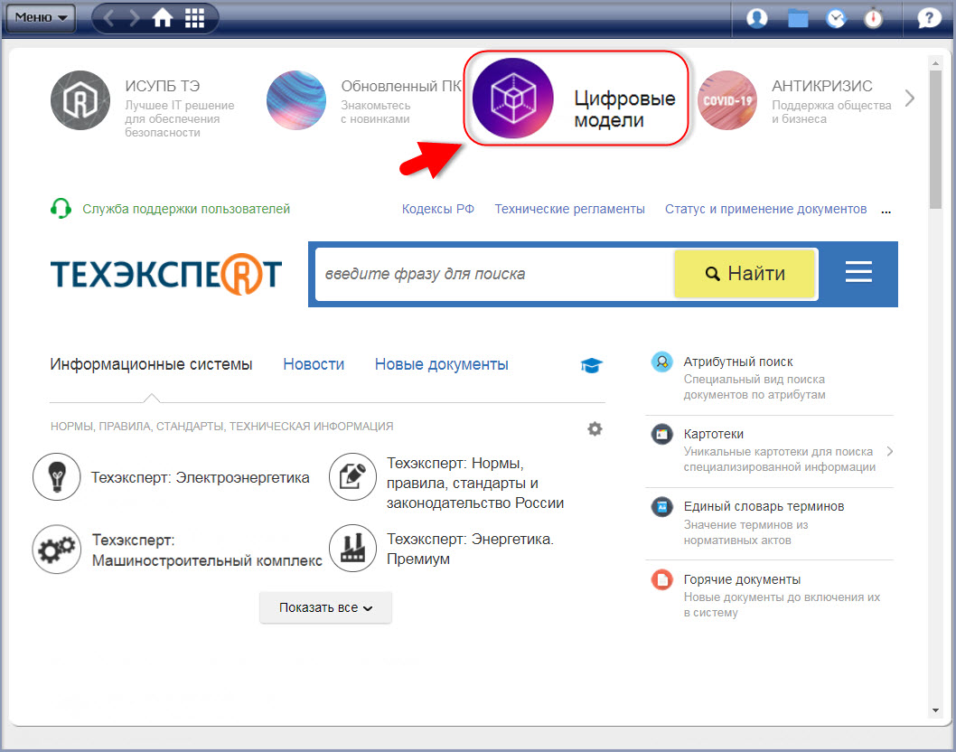Open Атрибутный поиск title
Image resolution: width=956 pixels, height=752 pixels.
coord(737,362)
